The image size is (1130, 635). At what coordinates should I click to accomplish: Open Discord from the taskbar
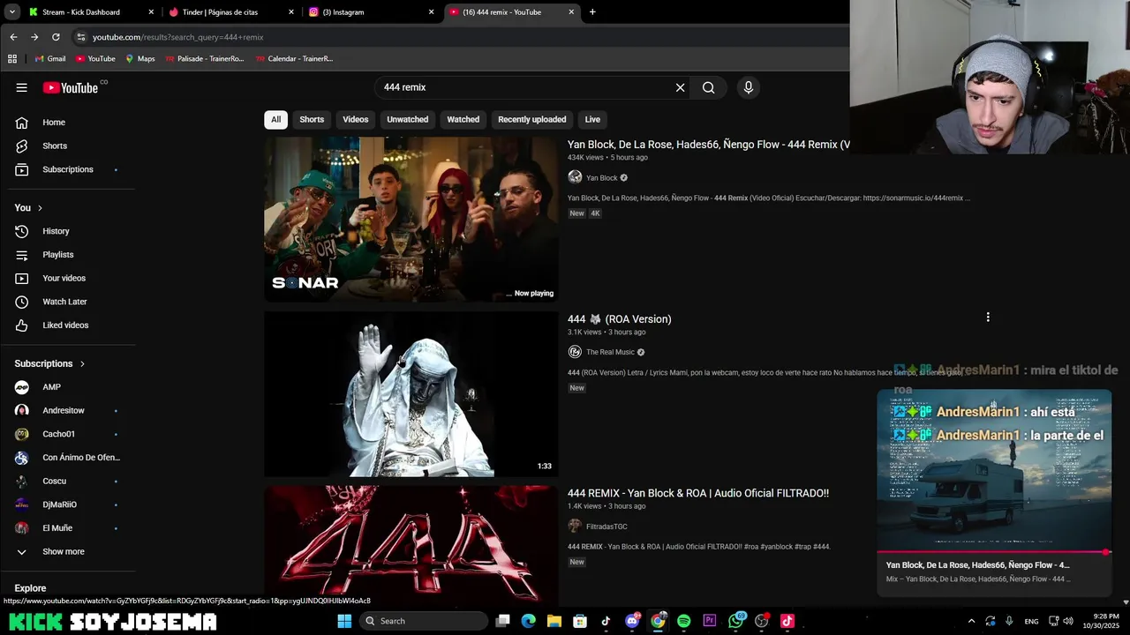coord(632,621)
